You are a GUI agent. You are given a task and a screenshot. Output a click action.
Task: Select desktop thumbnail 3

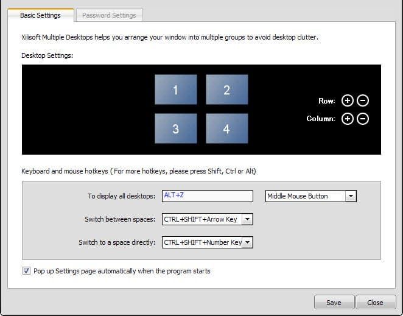(176, 128)
